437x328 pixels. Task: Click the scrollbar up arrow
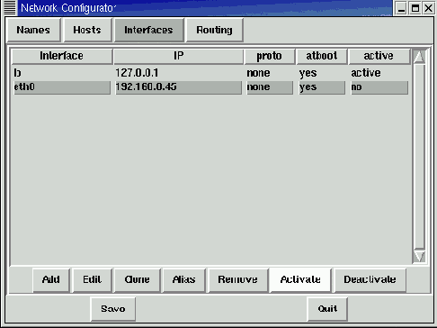(x=419, y=56)
